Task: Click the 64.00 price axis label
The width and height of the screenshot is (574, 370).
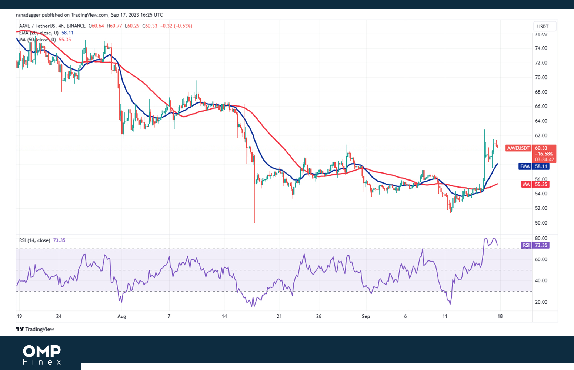Action: coord(541,121)
